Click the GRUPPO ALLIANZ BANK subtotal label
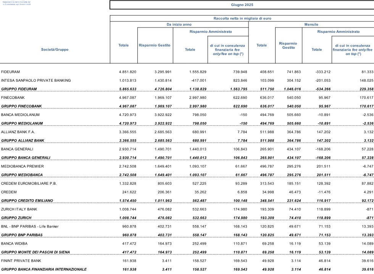This screenshot has height=274, width=374. click(x=23, y=141)
